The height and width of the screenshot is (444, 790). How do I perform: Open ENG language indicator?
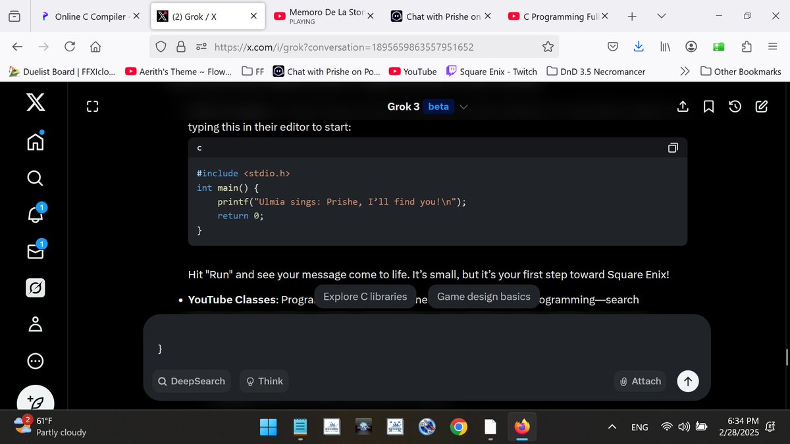point(639,427)
